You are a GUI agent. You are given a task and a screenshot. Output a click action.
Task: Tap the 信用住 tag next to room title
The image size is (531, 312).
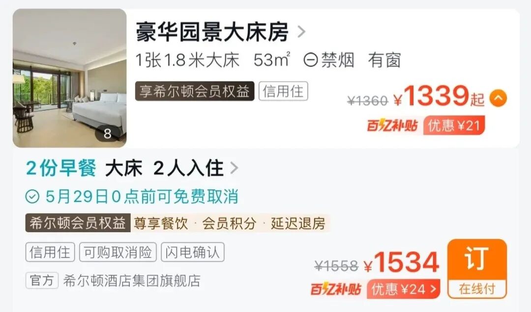(x=283, y=91)
